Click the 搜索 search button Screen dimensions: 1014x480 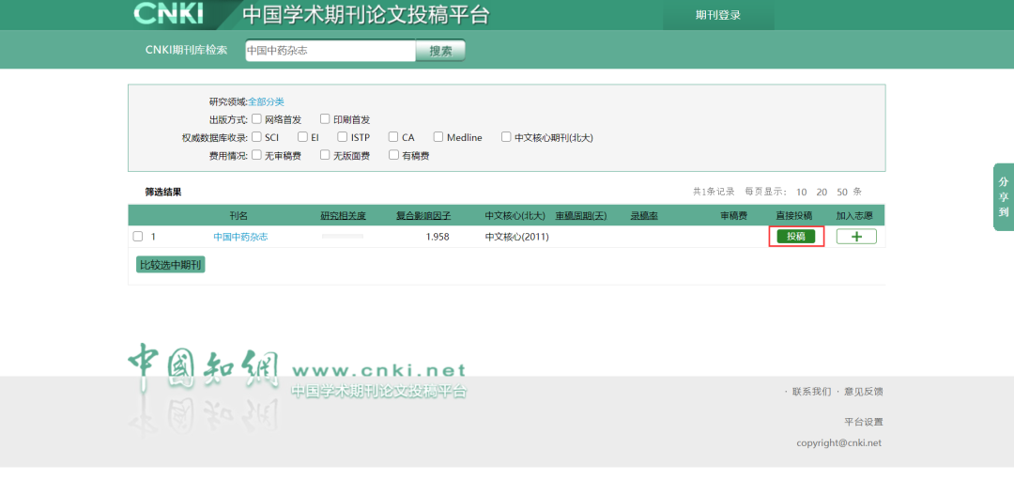[440, 51]
